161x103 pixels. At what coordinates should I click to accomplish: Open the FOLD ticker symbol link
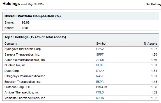point(100,92)
